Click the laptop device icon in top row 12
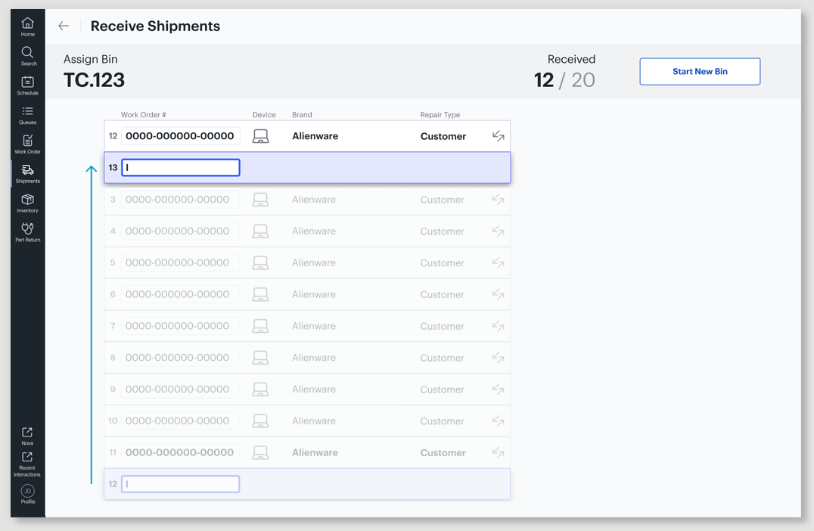 [x=260, y=136]
